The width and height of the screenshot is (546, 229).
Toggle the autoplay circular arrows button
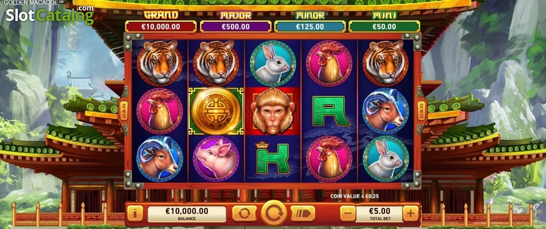point(244,213)
